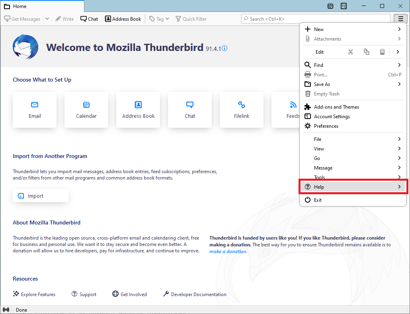Select Exit from the menu

[x=353, y=200]
